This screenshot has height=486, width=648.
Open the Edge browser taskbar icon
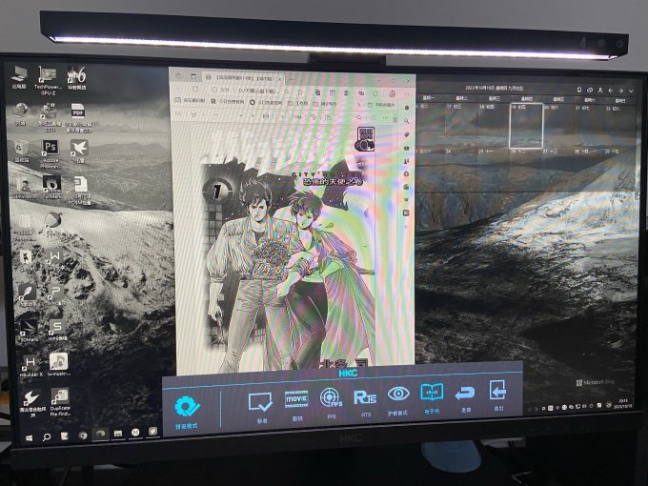pos(100,434)
